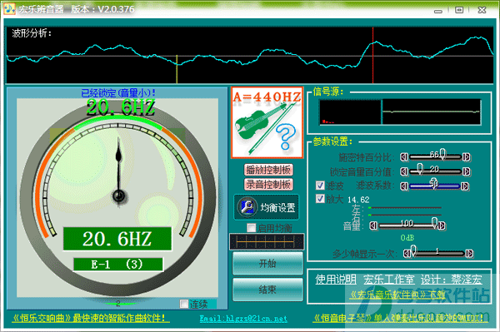Uncheck the 放大 checkbox
This screenshot has height=332, width=500.
[320, 199]
